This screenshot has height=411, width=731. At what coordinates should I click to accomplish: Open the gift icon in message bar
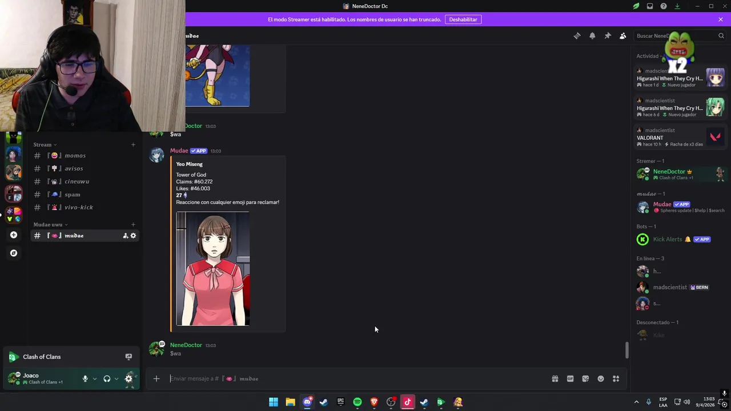tap(555, 378)
